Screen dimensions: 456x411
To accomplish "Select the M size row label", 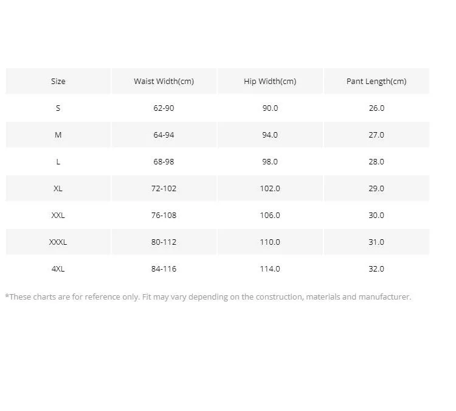I will coord(58,135).
